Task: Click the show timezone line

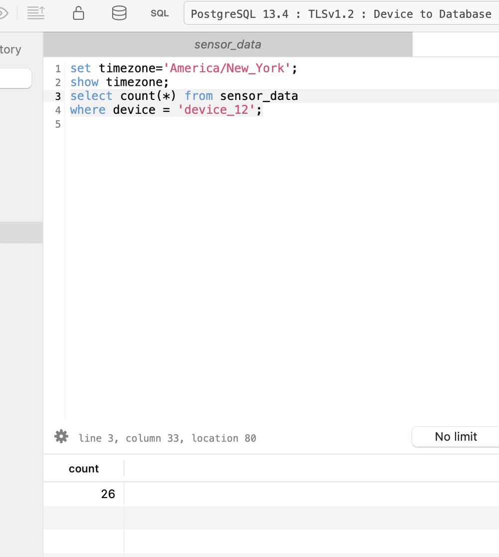Action: tap(119, 82)
